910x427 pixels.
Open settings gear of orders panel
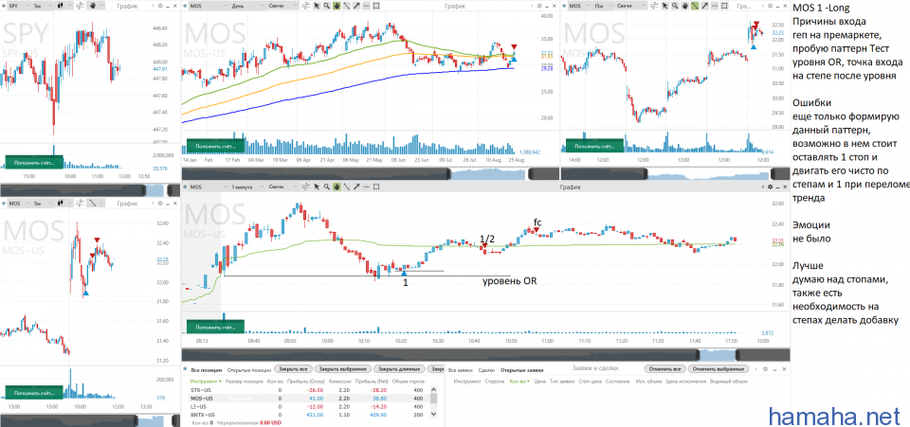coord(765,369)
